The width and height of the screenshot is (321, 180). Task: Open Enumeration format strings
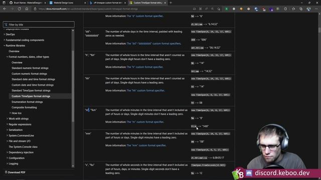coord(27,102)
